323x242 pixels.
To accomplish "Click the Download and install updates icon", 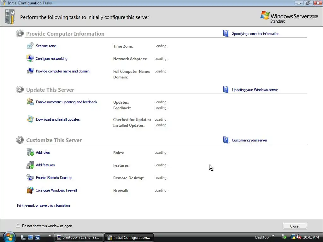I will tap(30, 119).
